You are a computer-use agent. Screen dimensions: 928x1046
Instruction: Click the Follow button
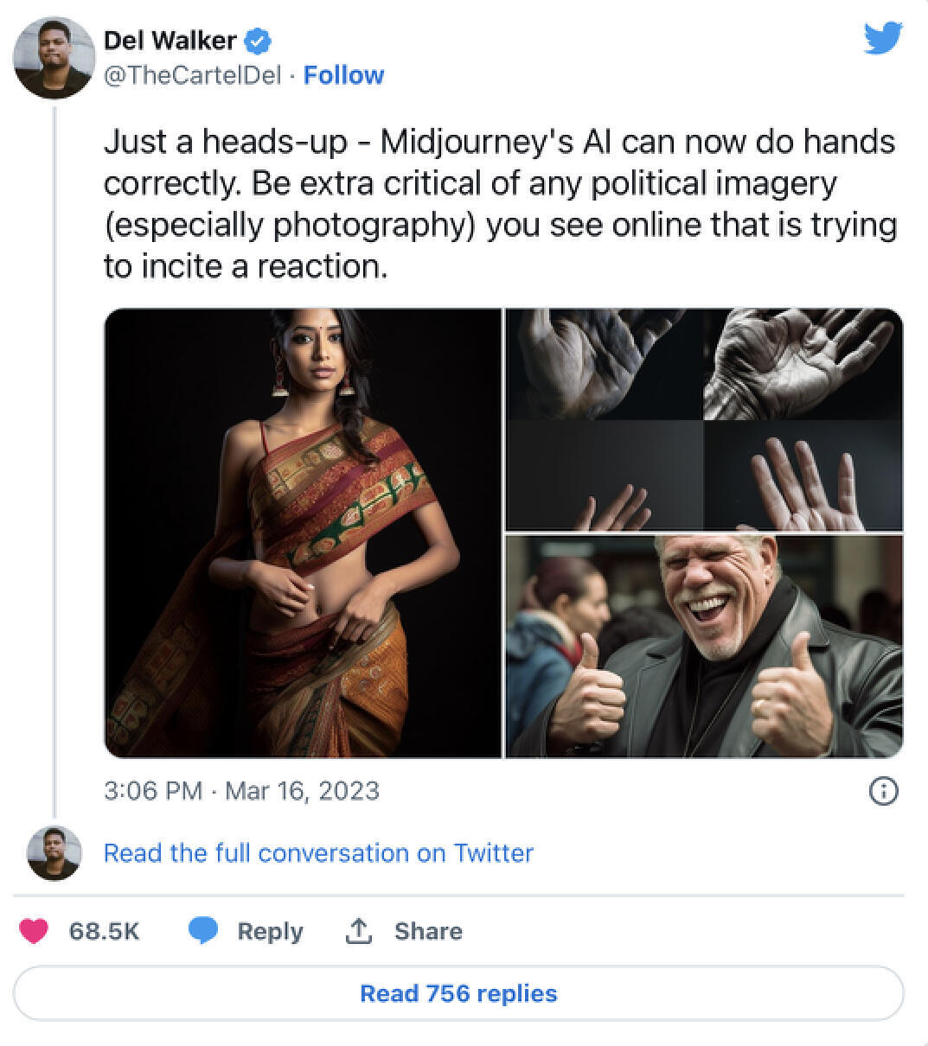(x=344, y=75)
